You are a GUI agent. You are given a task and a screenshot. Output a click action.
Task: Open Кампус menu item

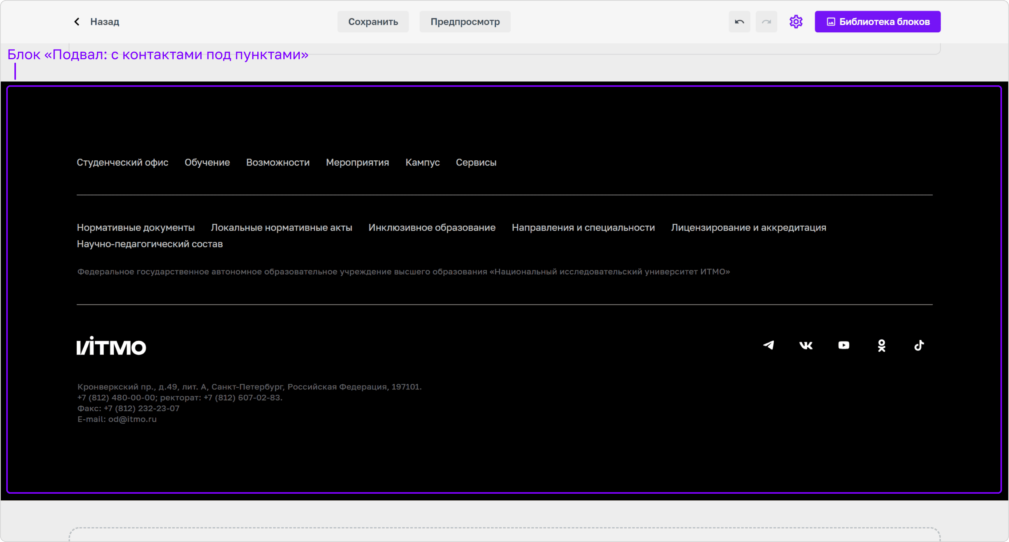422,162
